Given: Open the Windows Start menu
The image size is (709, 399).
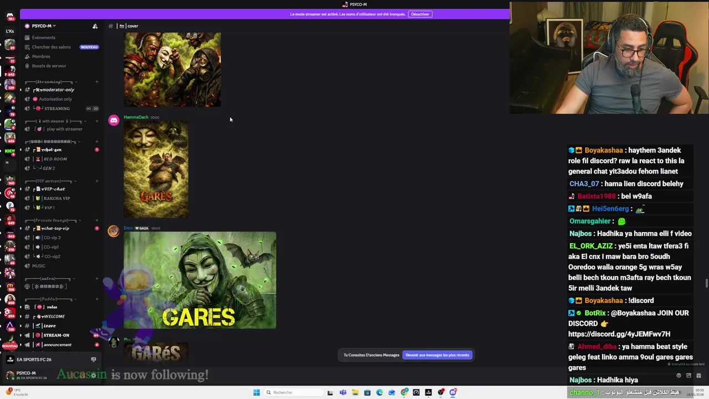Looking at the screenshot, I should (x=256, y=392).
